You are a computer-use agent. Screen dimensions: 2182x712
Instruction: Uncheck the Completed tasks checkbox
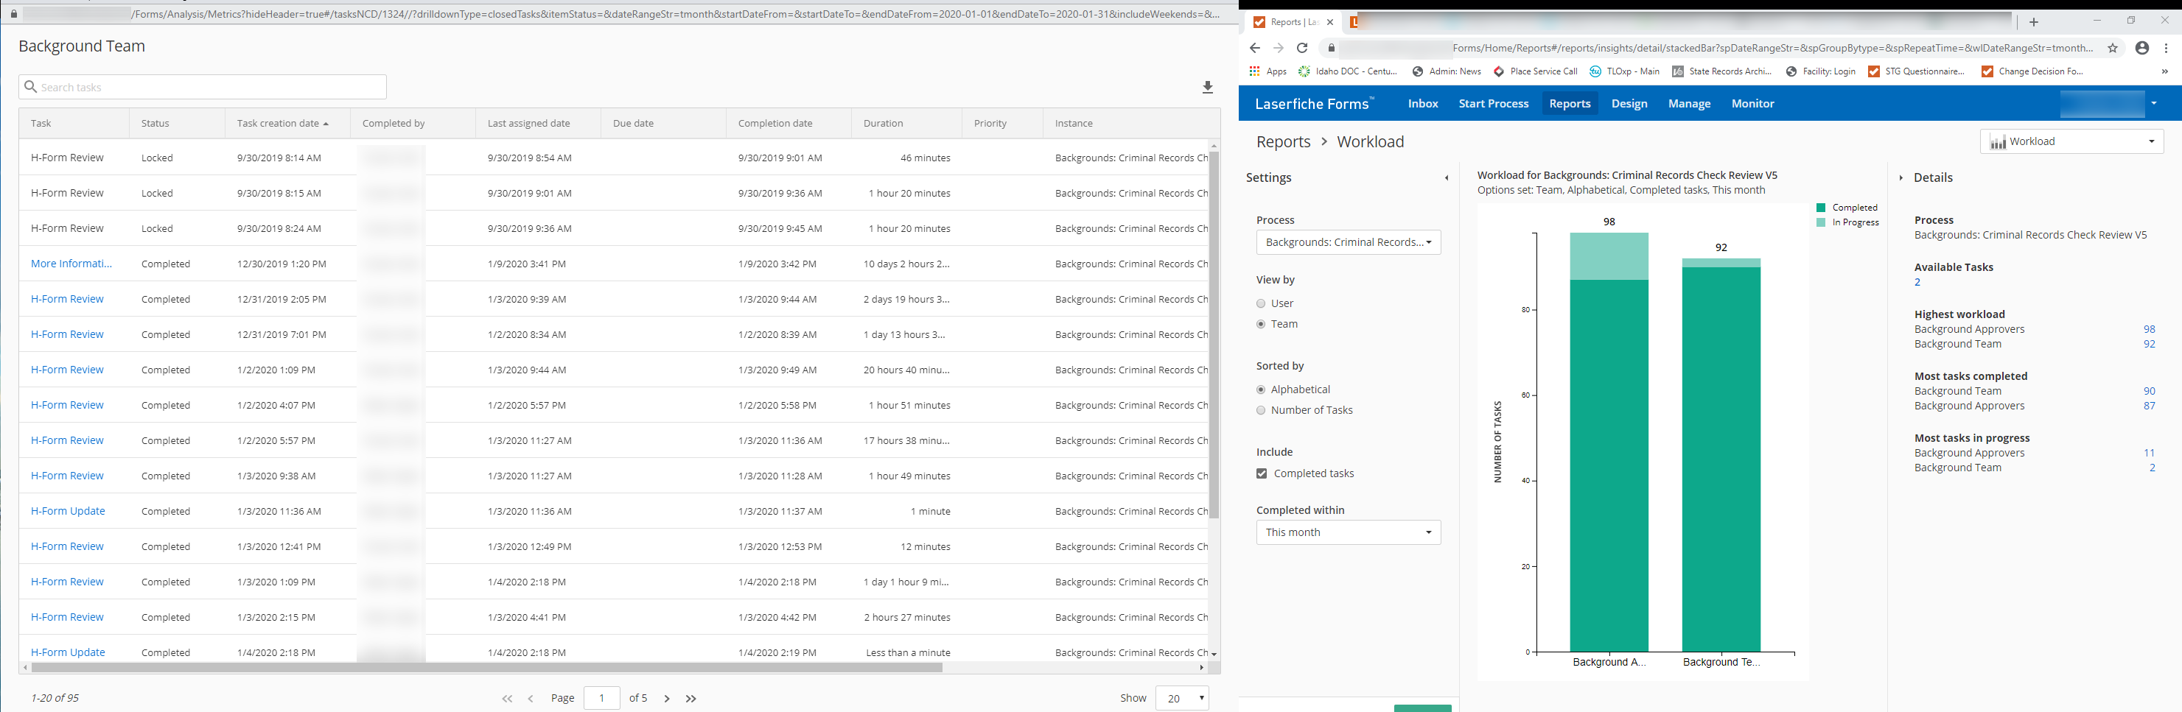(x=1262, y=474)
